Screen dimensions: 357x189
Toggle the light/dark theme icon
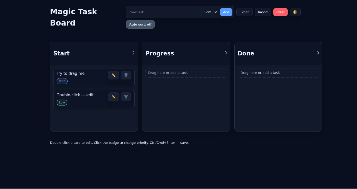295,12
